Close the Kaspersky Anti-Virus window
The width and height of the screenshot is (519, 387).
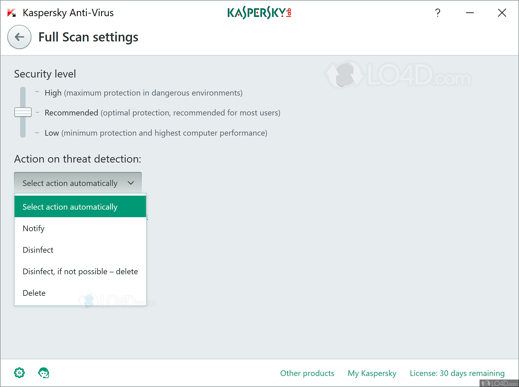502,13
